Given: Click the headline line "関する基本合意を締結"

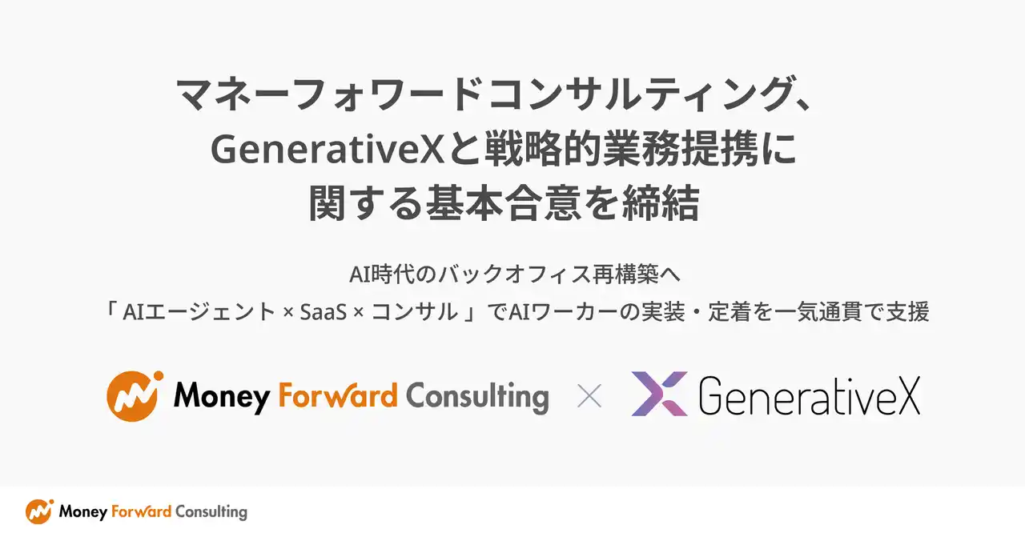Looking at the screenshot, I should coord(504,203).
